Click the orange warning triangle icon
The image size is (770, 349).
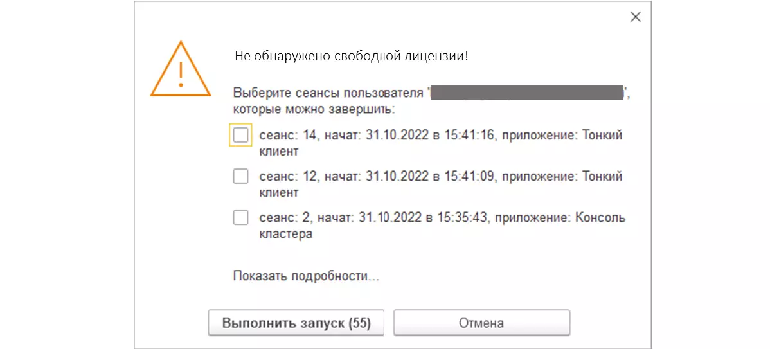pos(181,71)
